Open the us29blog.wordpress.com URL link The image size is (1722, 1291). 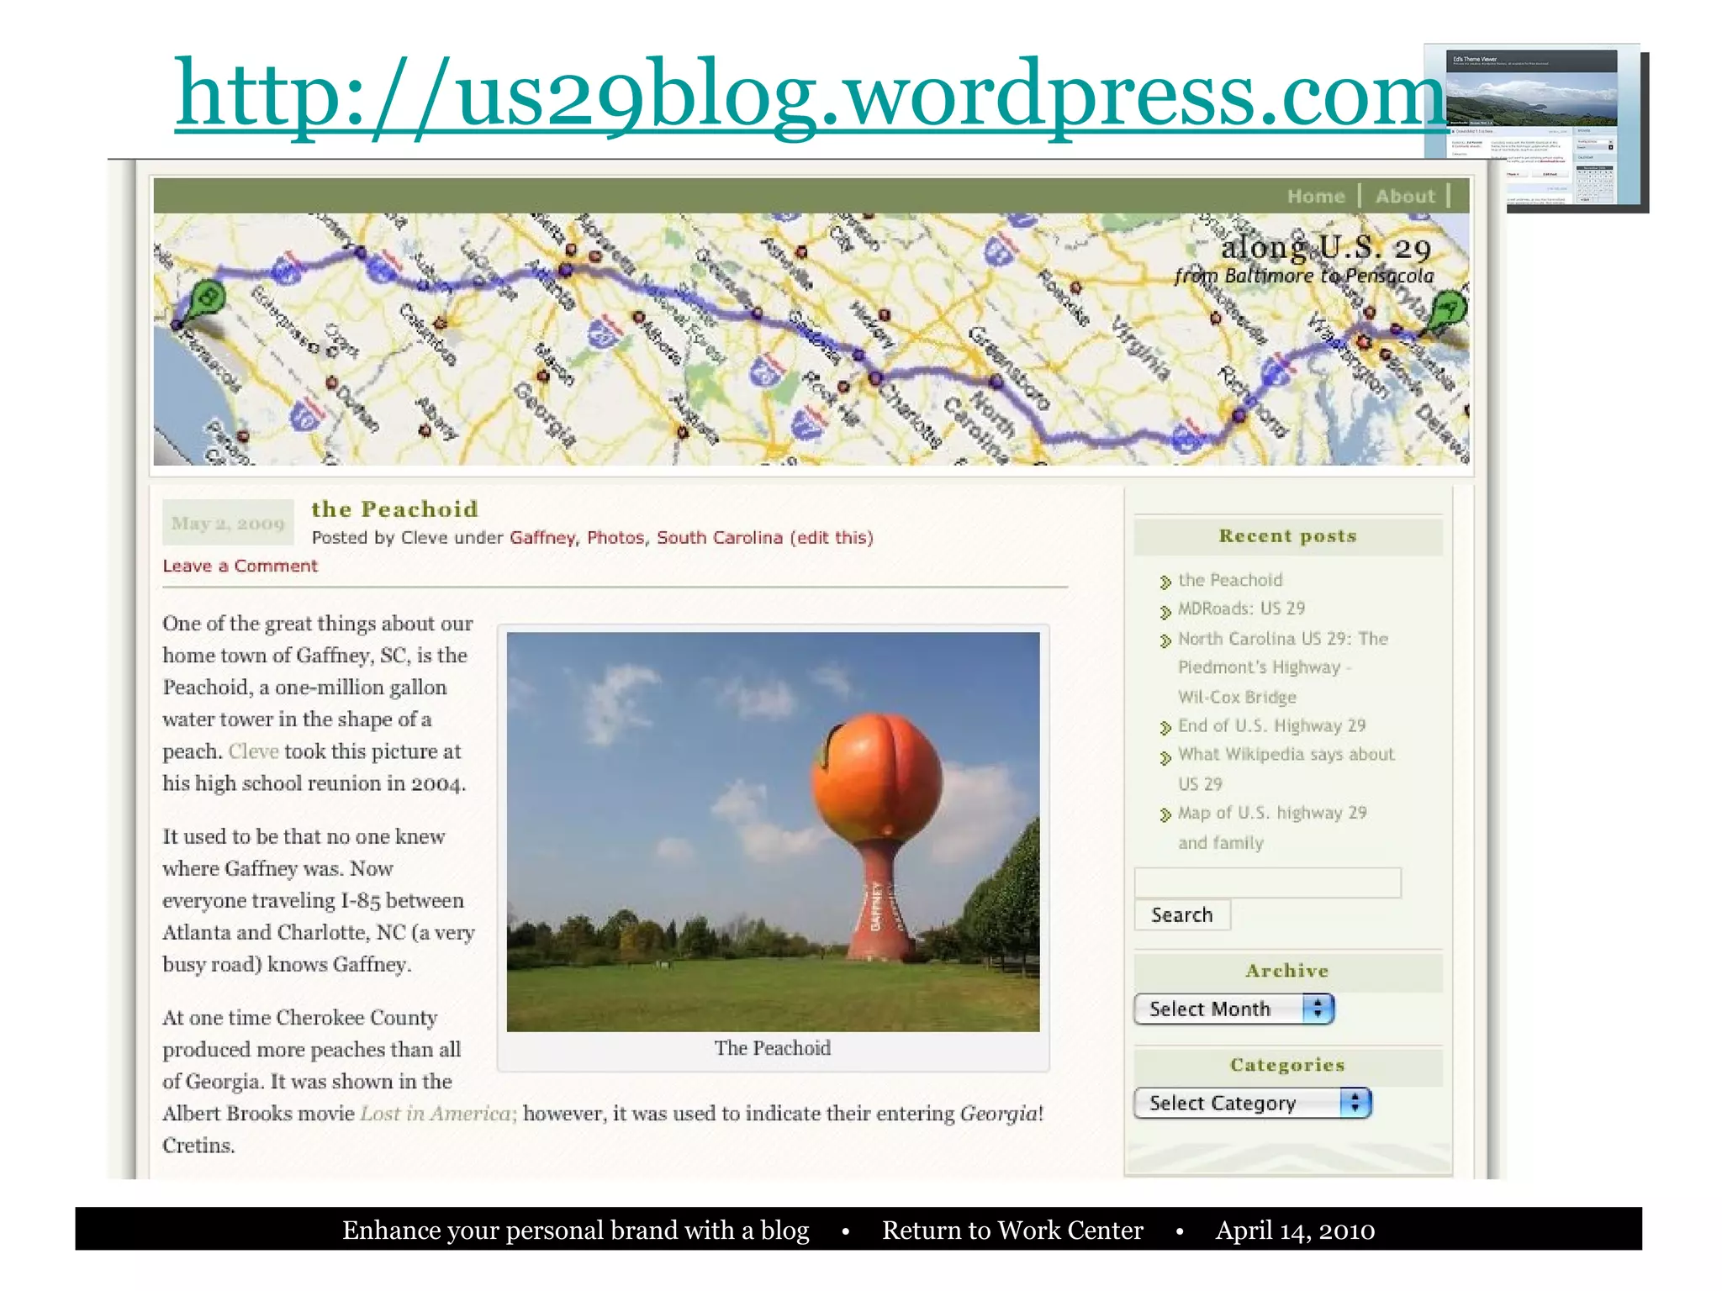click(x=809, y=94)
